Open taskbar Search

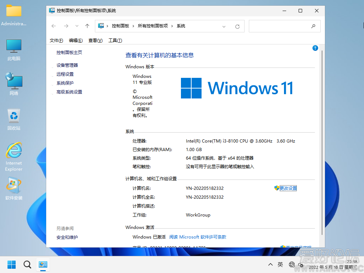click(x=27, y=264)
